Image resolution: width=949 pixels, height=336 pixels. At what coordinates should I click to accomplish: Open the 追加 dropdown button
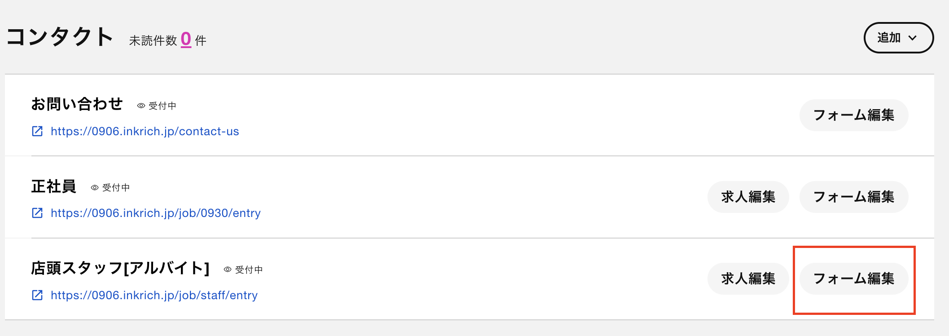pyautogui.click(x=899, y=38)
